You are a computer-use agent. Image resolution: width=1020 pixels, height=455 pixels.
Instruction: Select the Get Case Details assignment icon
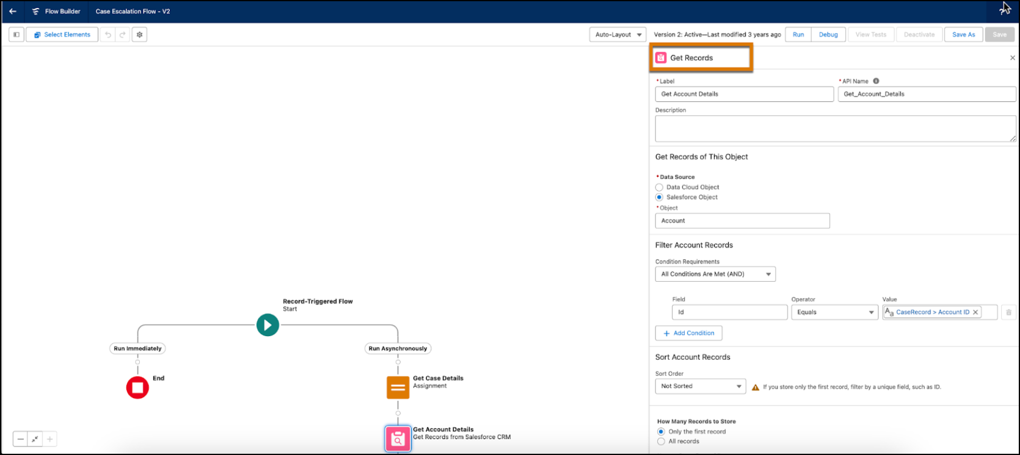(398, 387)
